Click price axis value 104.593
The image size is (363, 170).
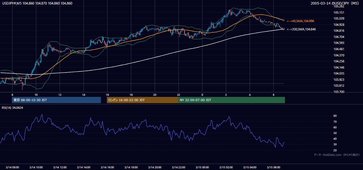(x=339, y=43)
